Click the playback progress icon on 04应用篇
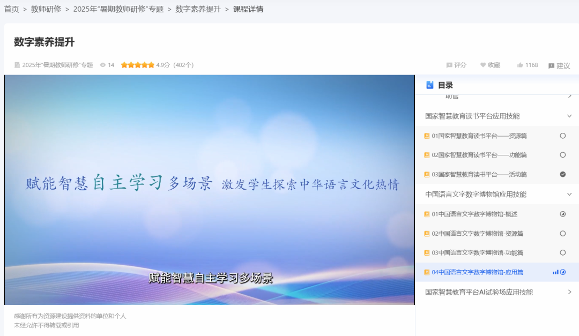This screenshot has height=336, width=579. click(x=562, y=272)
